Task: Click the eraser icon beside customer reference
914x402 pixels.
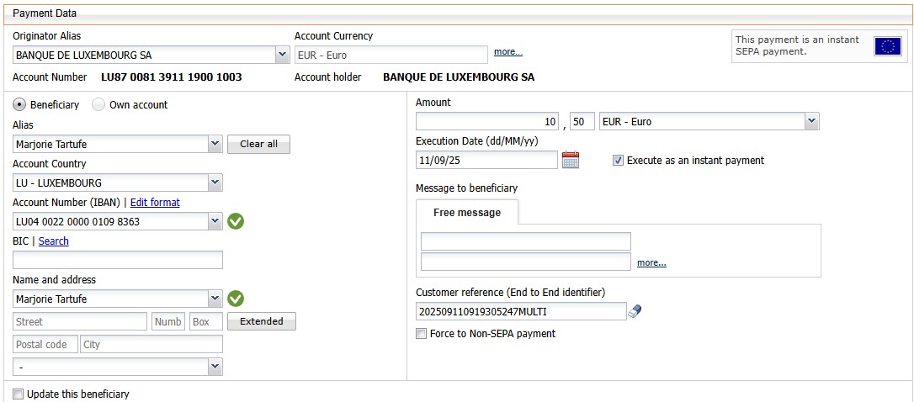Action: point(635,312)
